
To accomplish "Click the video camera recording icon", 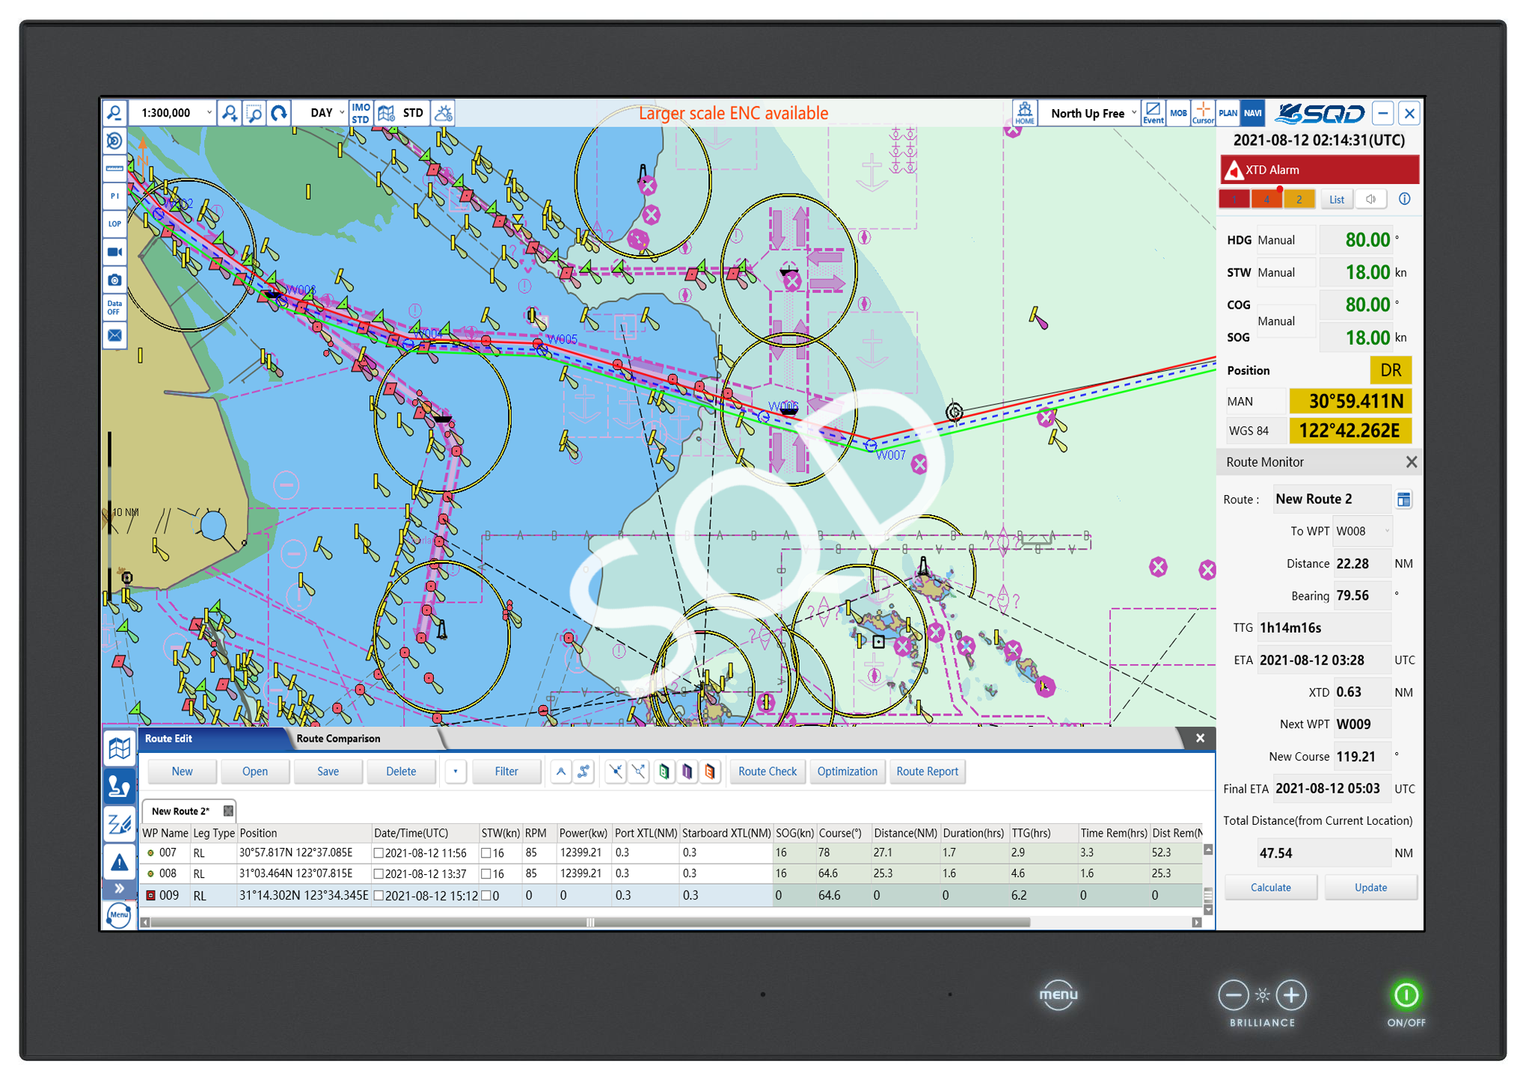I will pyautogui.click(x=114, y=252).
